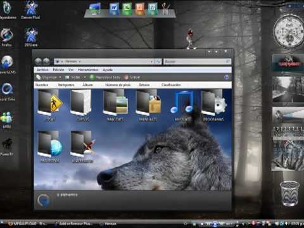Launch PowerPoint from the top dock
The height and width of the screenshot is (228, 304).
tap(139, 9)
